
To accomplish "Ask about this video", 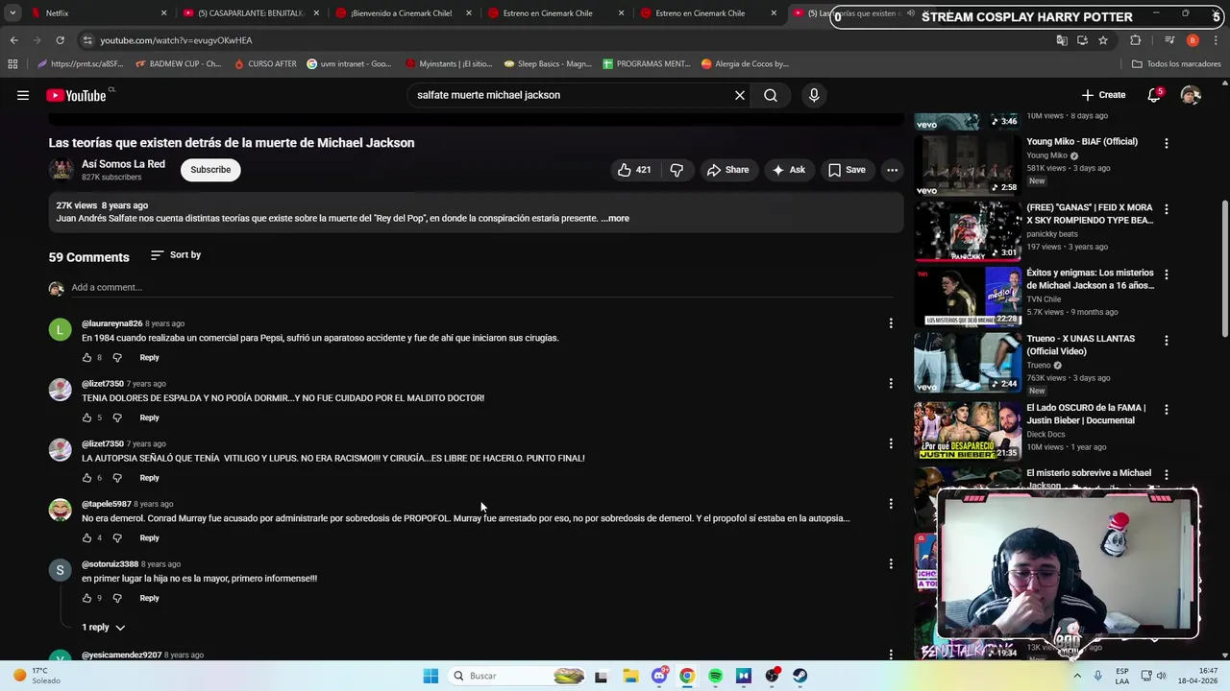I will click(x=788, y=170).
